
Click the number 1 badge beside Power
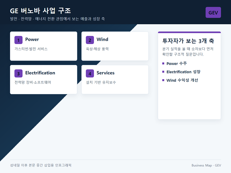[18, 40]
